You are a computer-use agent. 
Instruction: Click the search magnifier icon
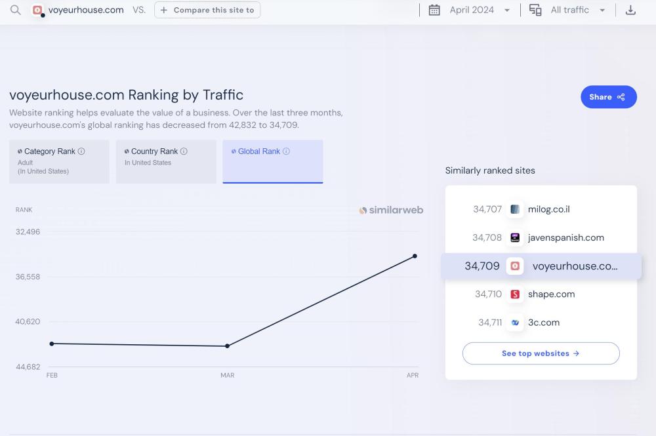pos(15,10)
